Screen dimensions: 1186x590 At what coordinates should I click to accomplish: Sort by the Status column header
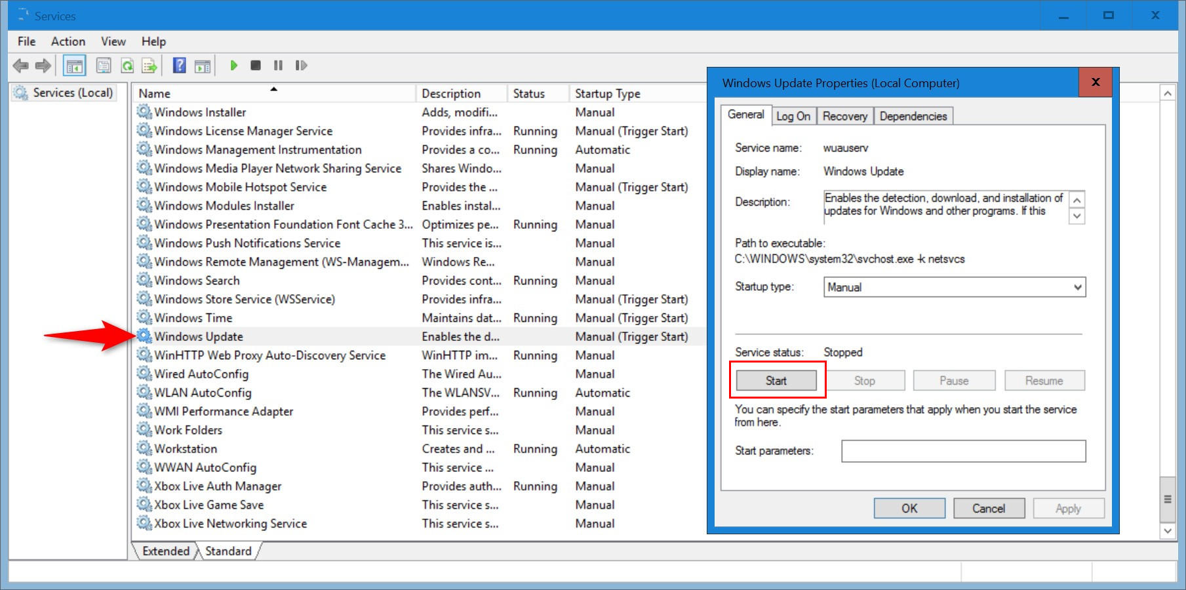coord(538,93)
